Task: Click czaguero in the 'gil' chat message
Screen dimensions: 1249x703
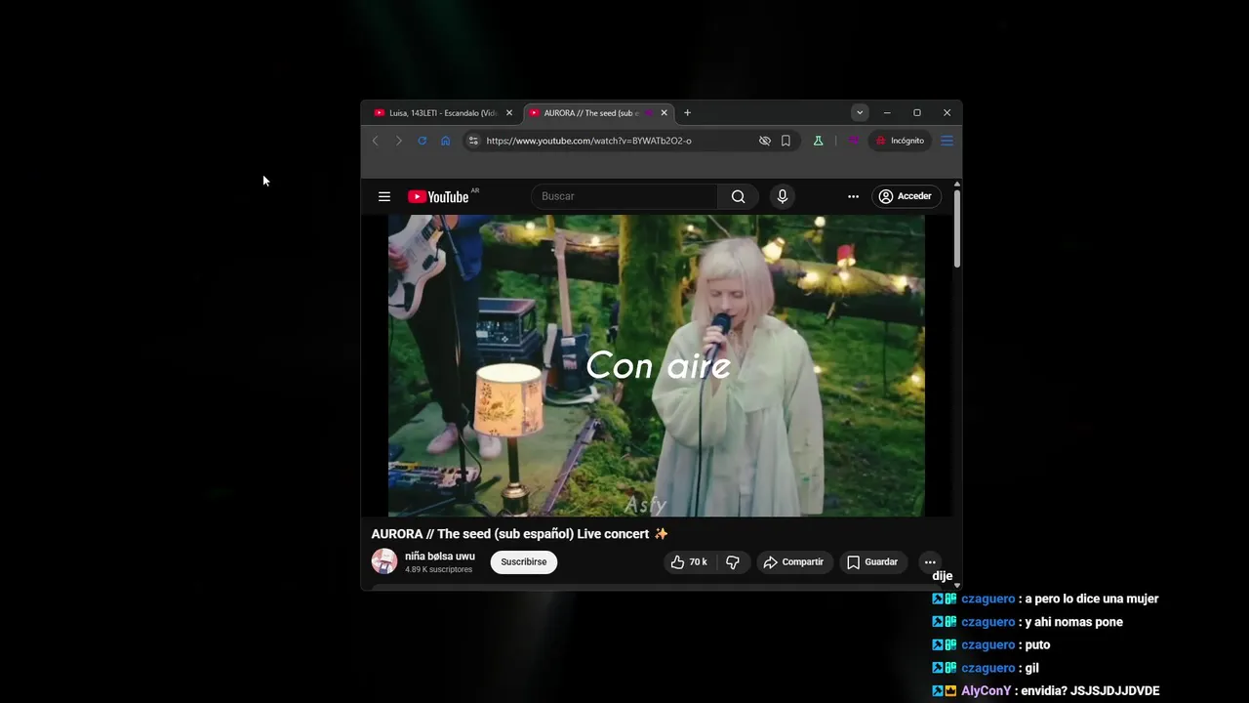Action: 988,668
